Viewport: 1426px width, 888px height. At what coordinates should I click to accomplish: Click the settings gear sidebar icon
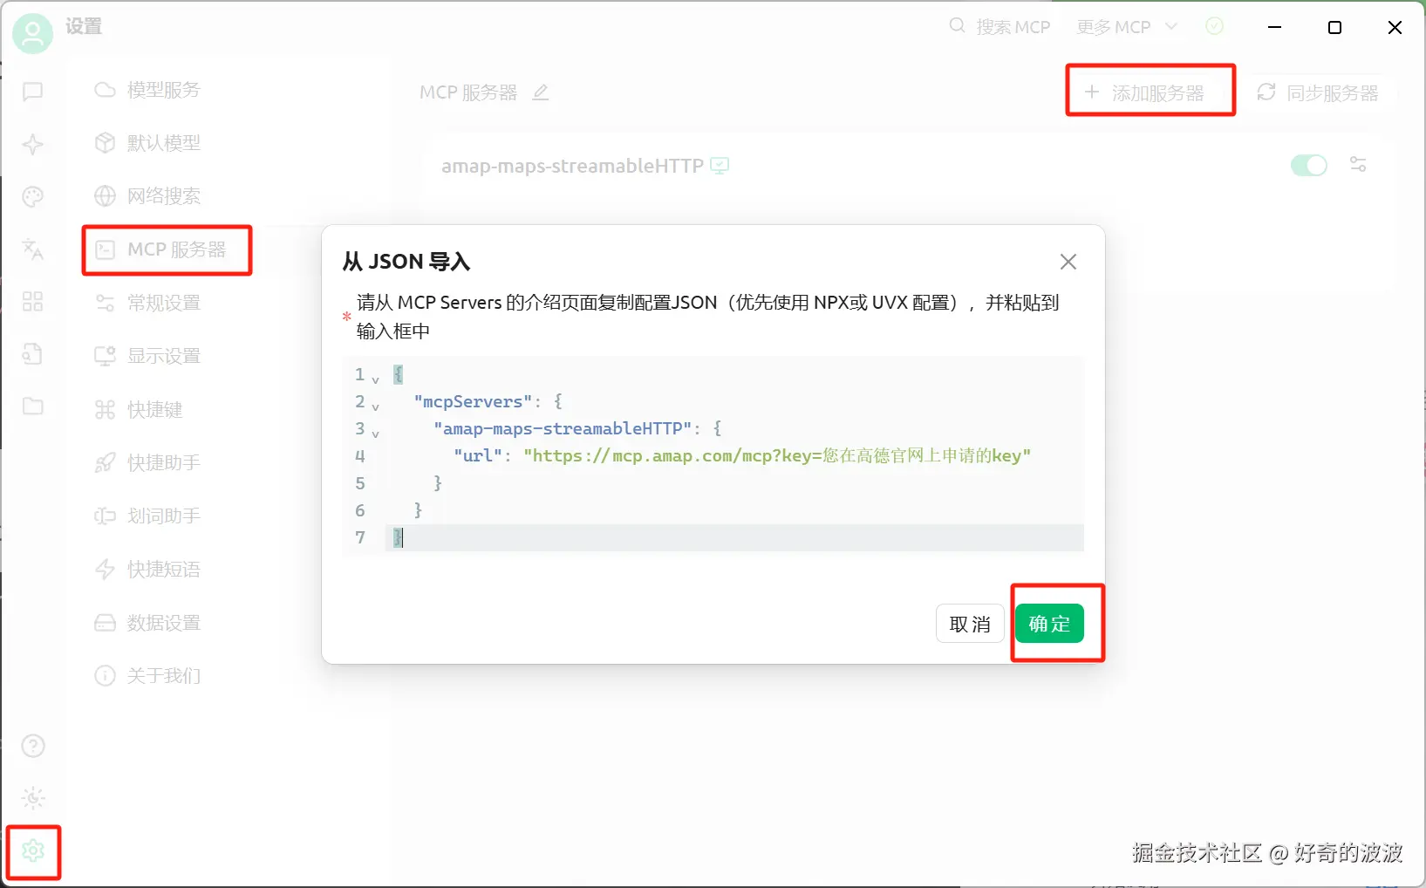pyautogui.click(x=33, y=850)
